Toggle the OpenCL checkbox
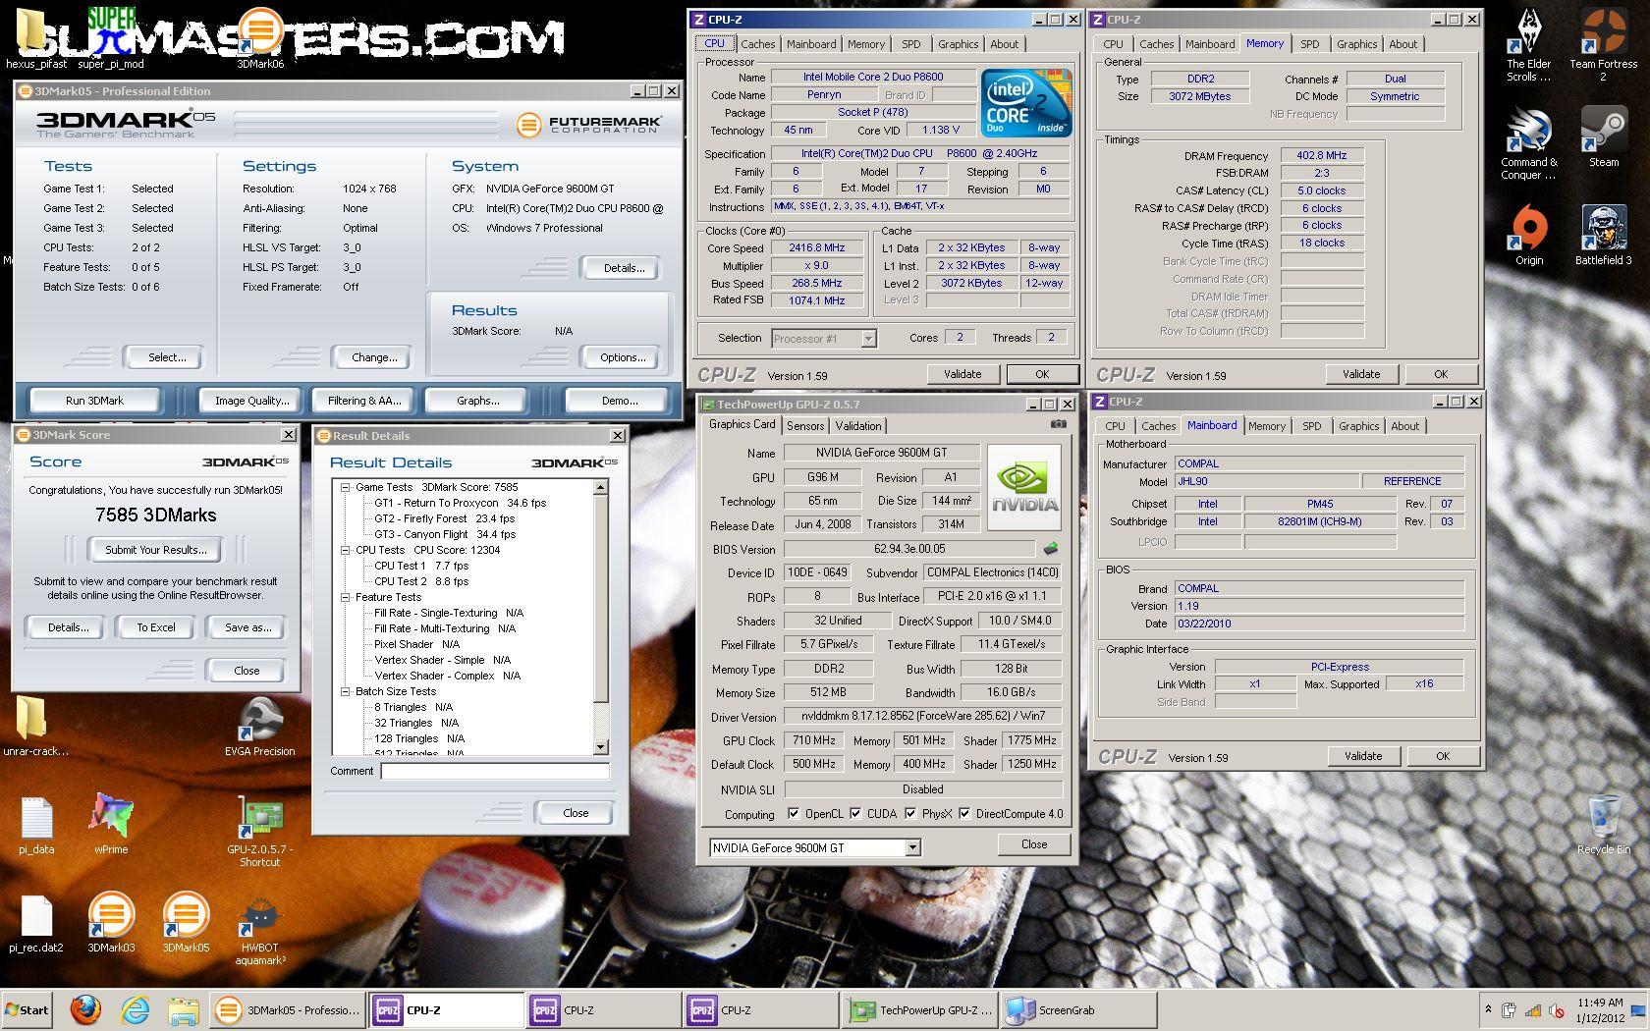 pos(794,814)
